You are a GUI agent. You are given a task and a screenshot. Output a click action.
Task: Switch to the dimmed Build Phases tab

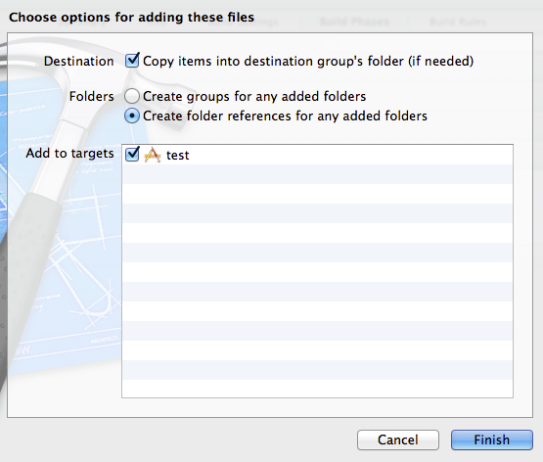354,23
